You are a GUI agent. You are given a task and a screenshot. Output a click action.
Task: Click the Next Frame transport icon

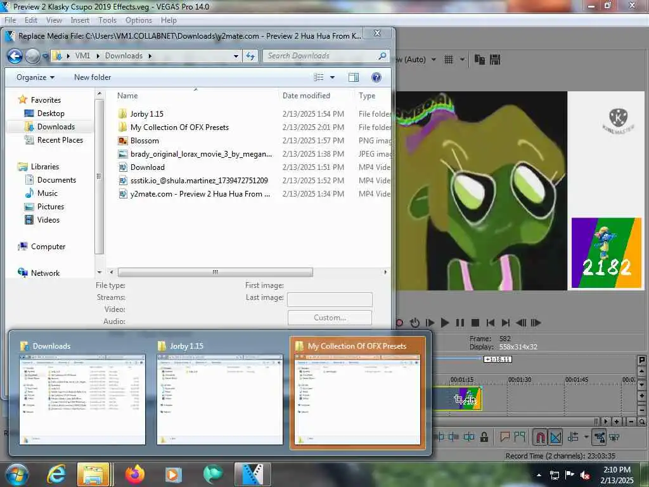pyautogui.click(x=536, y=323)
